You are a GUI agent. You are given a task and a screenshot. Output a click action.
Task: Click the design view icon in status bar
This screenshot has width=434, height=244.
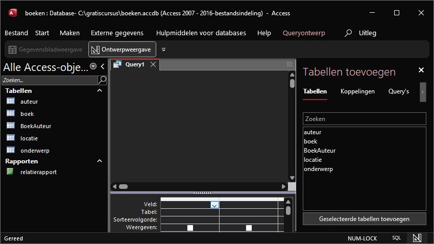click(417, 238)
